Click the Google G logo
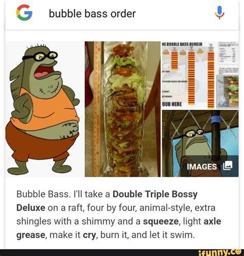The height and width of the screenshot is (256, 244). click(x=24, y=13)
